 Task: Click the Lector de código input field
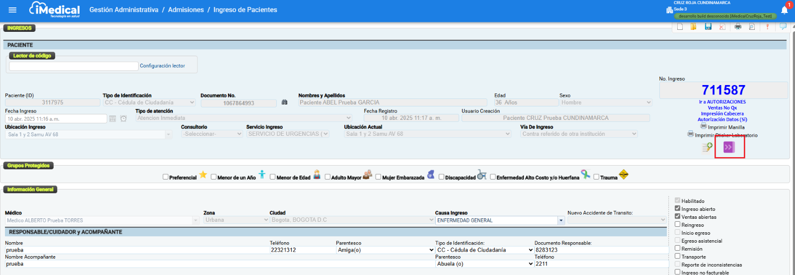pos(74,66)
